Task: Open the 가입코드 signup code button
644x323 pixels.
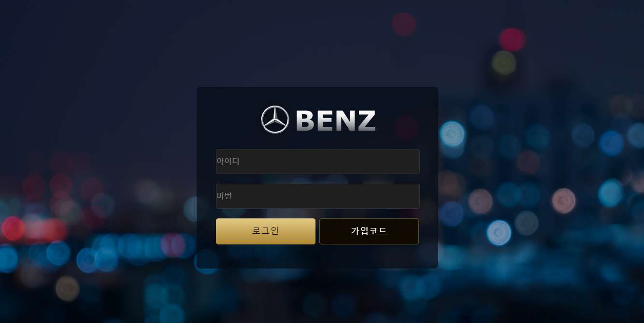Action: tap(369, 231)
